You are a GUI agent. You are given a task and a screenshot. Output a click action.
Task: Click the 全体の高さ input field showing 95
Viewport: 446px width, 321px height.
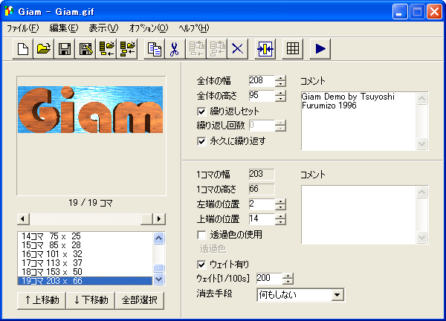pos(262,96)
